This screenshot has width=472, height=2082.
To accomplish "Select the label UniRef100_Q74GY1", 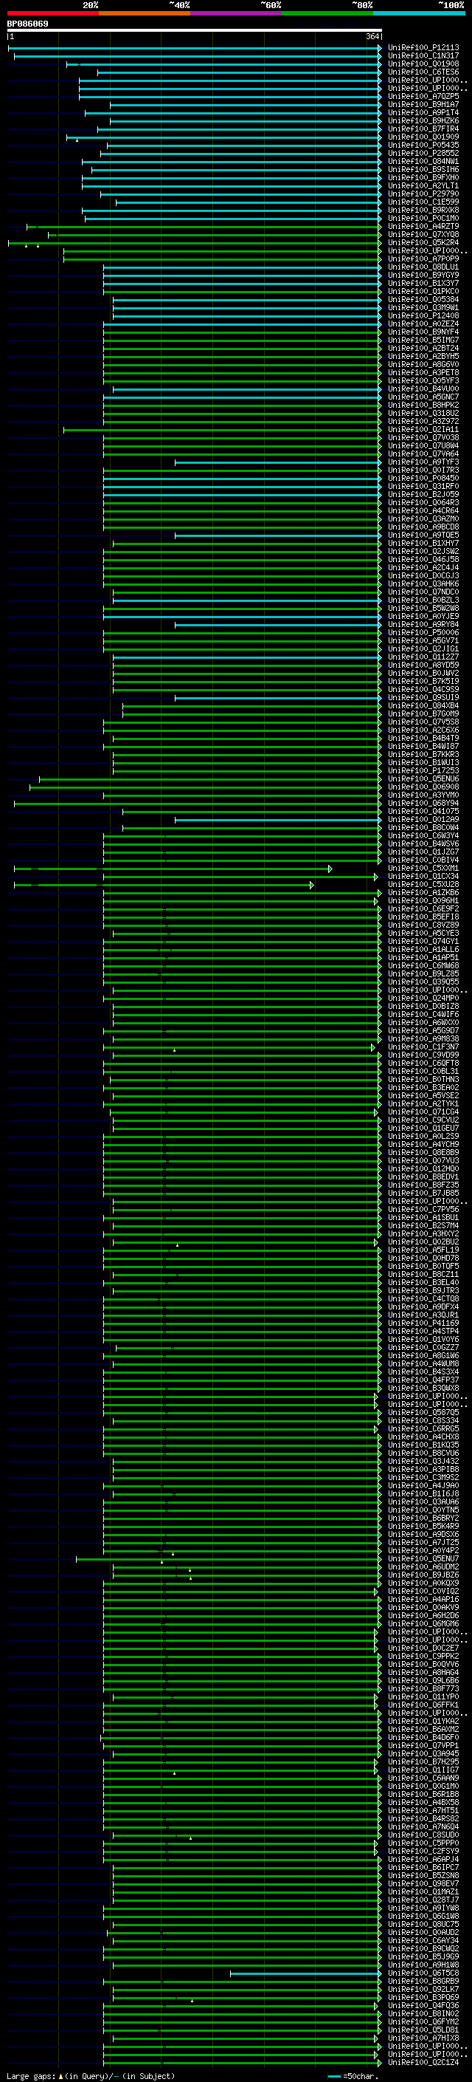I will point(423,942).
